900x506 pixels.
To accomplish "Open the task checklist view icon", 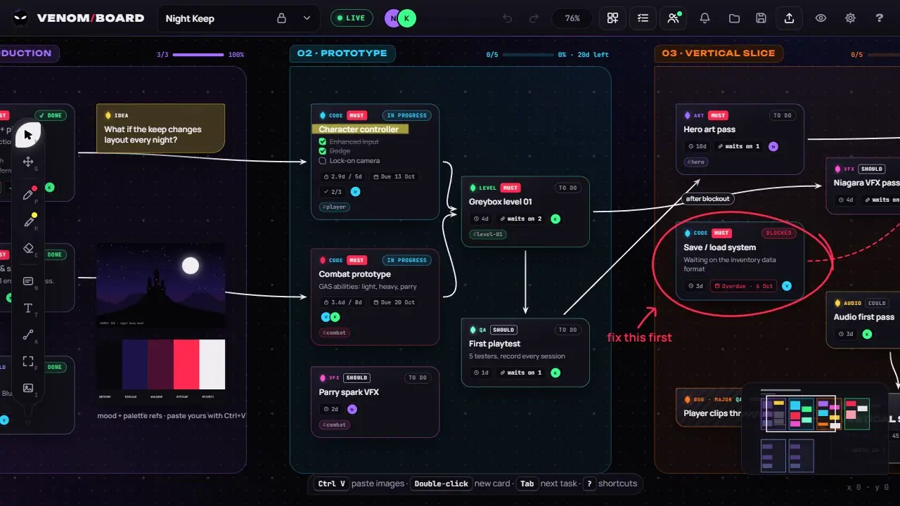I will coord(643,18).
